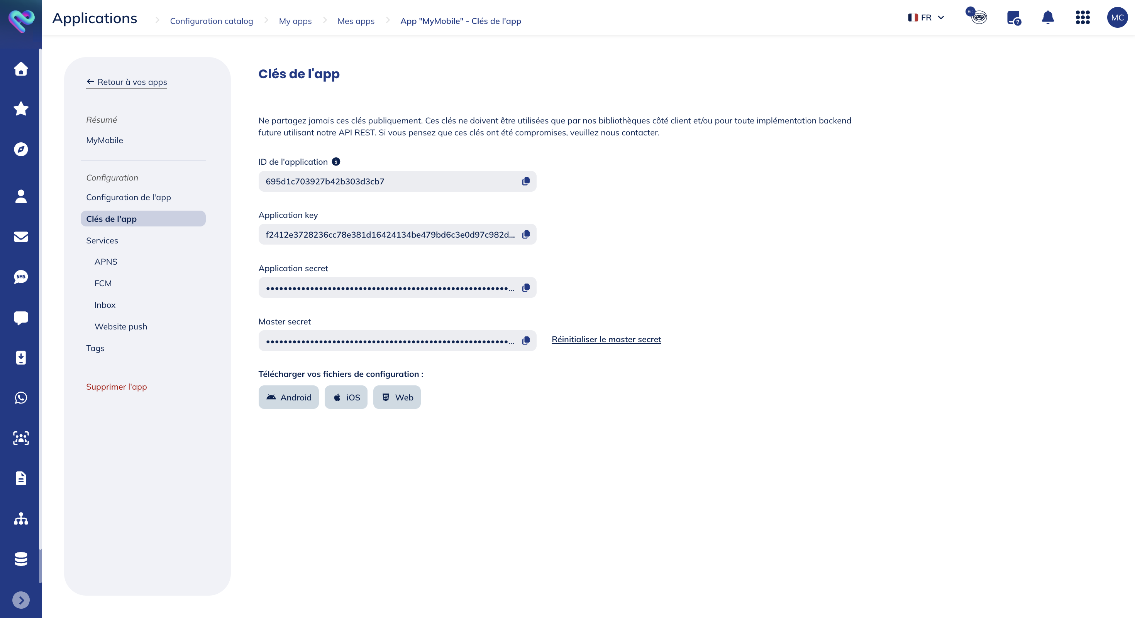Go to the home icon in sidebar
Image resolution: width=1135 pixels, height=618 pixels.
click(21, 69)
